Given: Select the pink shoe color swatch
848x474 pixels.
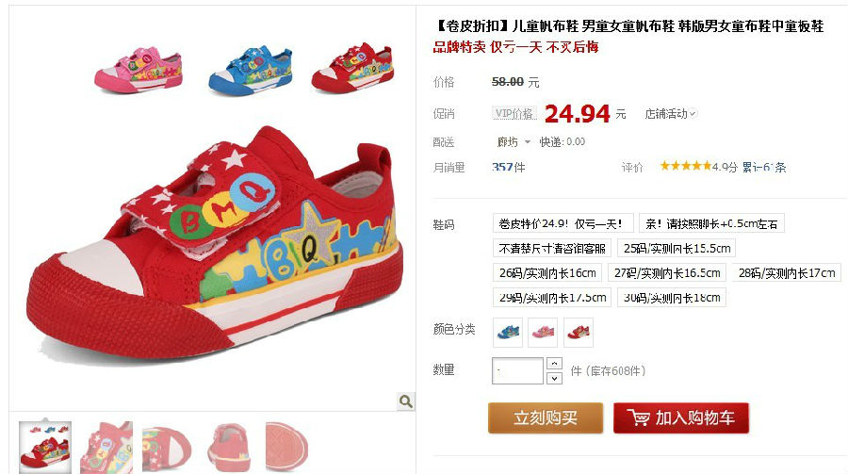Looking at the screenshot, I should 543,332.
